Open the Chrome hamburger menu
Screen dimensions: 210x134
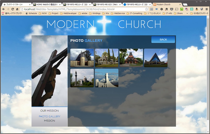click(x=207, y=9)
